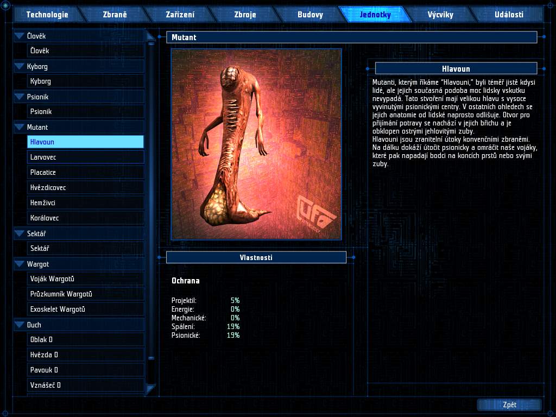The width and height of the screenshot is (556, 417).
Task: Switch to the Zbraně tab
Action: click(x=115, y=15)
